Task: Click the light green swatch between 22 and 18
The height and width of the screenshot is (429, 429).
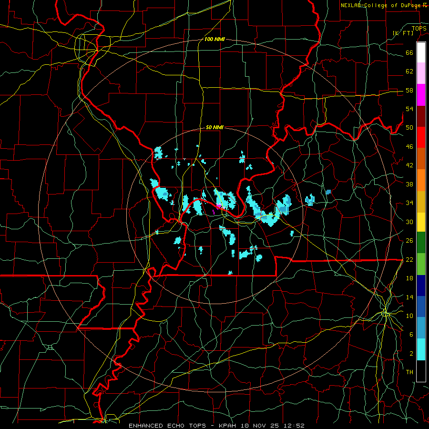Action: (x=421, y=264)
